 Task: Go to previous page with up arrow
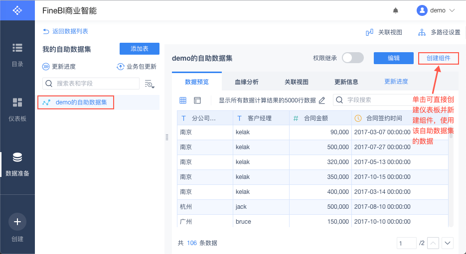coord(433,243)
